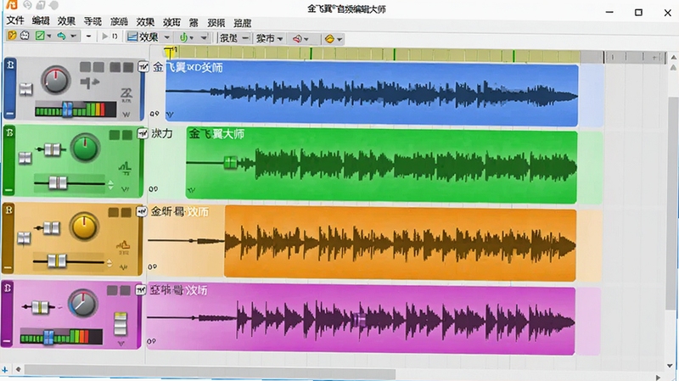Toggle the last dark square on gray track

click(128, 67)
